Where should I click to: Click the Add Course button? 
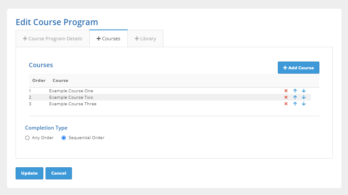298,68
